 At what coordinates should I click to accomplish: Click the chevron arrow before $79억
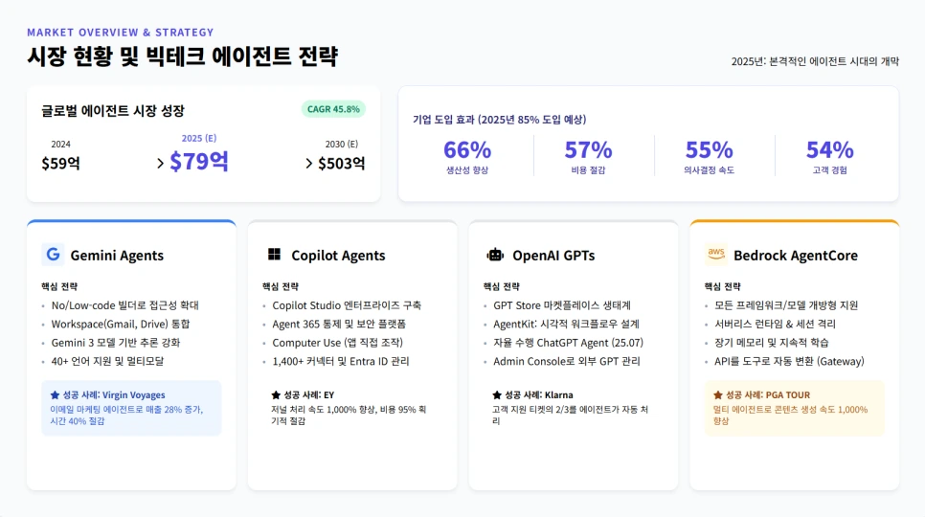161,164
